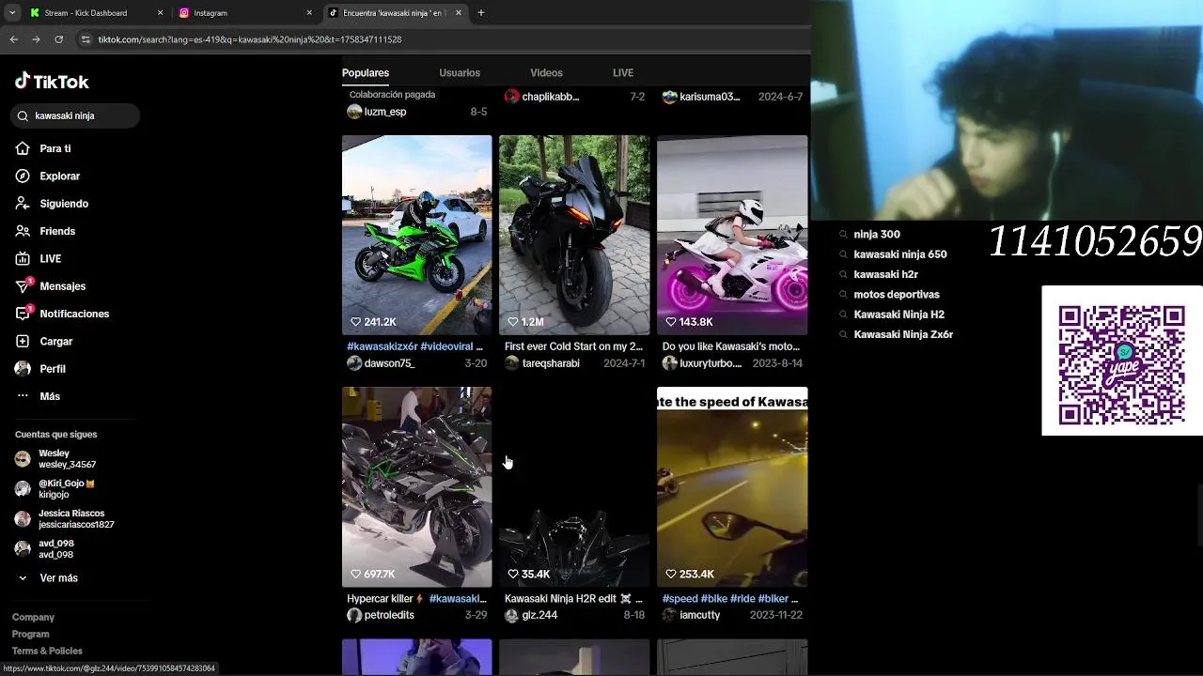
Task: Open pink-wheel bike video with 143.8K likes
Action: click(732, 235)
